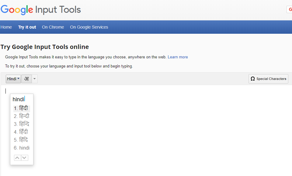Choose suggestion 4 हिँदी
Screen dimensions: 292x176
[x=22, y=132]
